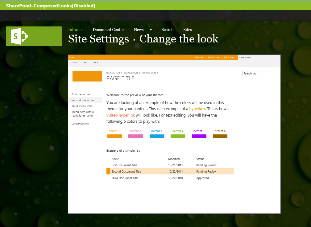Open the News navigation link
The width and height of the screenshot is (311, 227).
(x=139, y=30)
